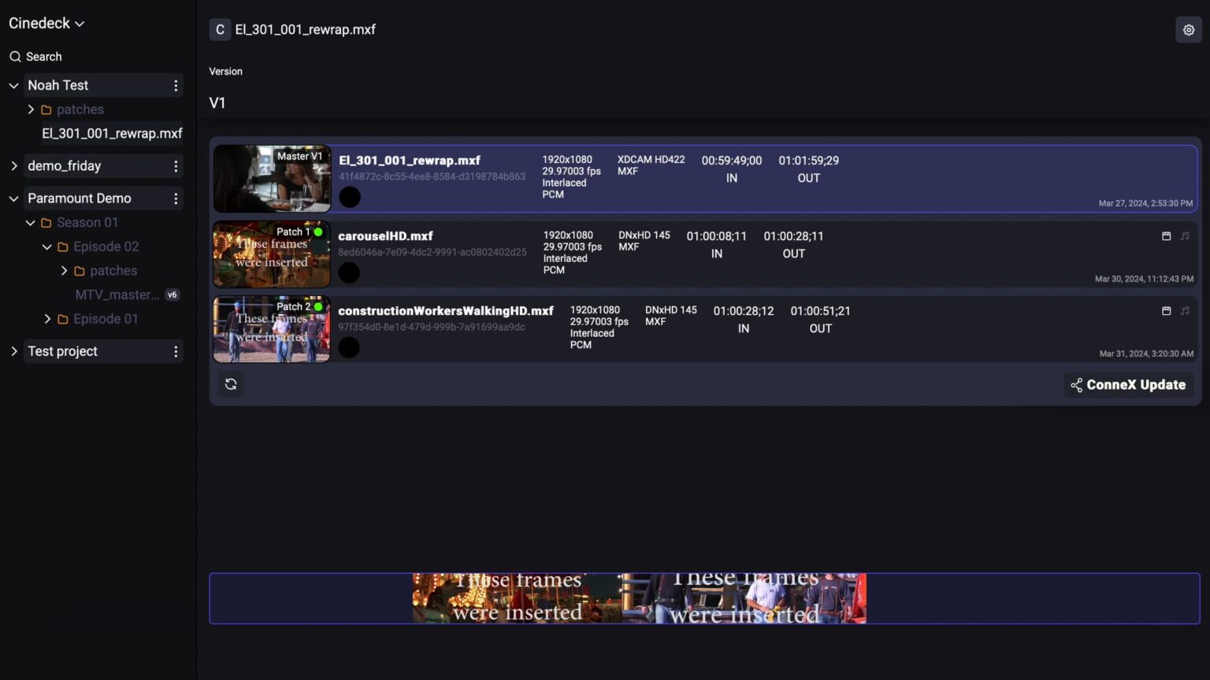This screenshot has height=680, width=1210.
Task: Expand the Episode 01 folder
Action: coord(47,319)
